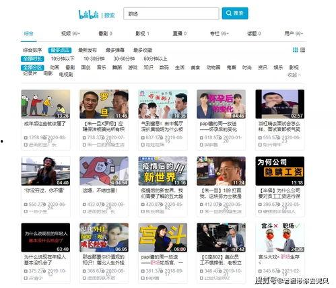Open the 疫情后的新世界 thumbnail

163,171
